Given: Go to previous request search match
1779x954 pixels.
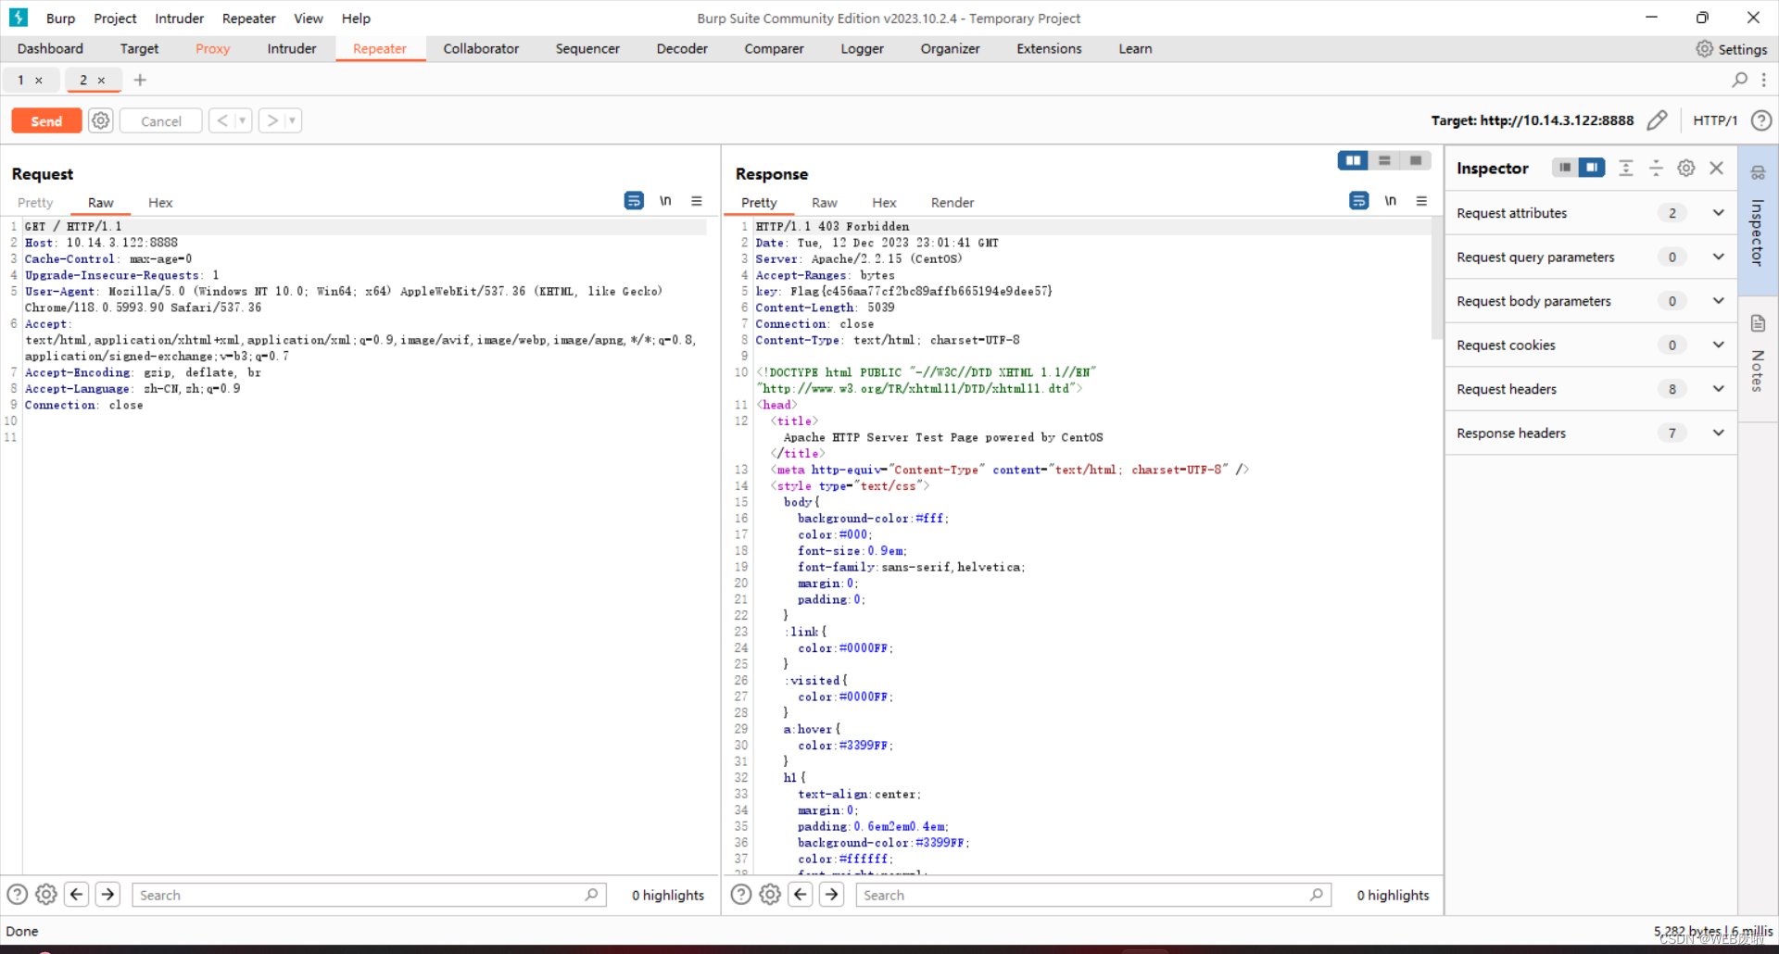Looking at the screenshot, I should (77, 895).
